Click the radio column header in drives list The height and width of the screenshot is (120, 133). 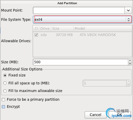click(x=36, y=28)
